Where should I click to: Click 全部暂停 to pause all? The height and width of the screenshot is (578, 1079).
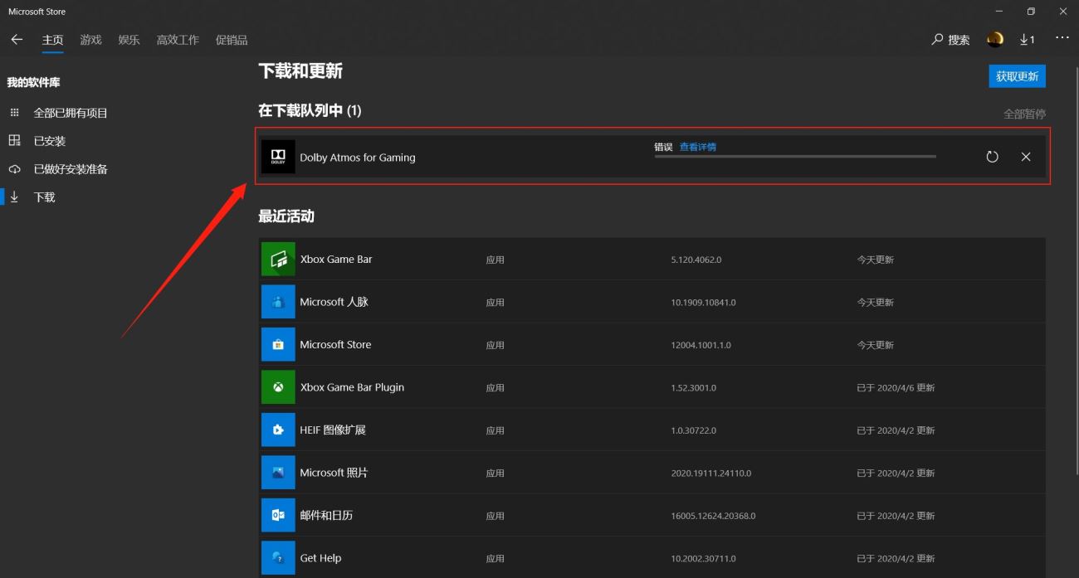pyautogui.click(x=1024, y=114)
